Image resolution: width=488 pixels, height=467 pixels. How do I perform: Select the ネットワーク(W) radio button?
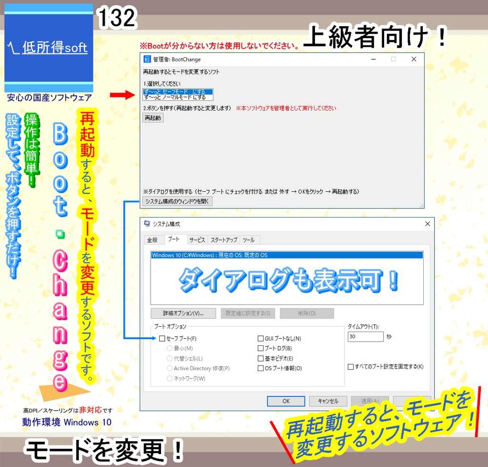tap(169, 378)
